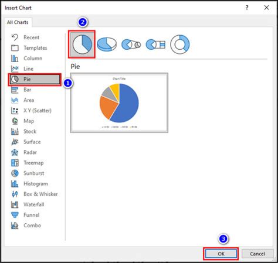Select the Combo label in list
This screenshot has height=263, width=278.
[32, 226]
